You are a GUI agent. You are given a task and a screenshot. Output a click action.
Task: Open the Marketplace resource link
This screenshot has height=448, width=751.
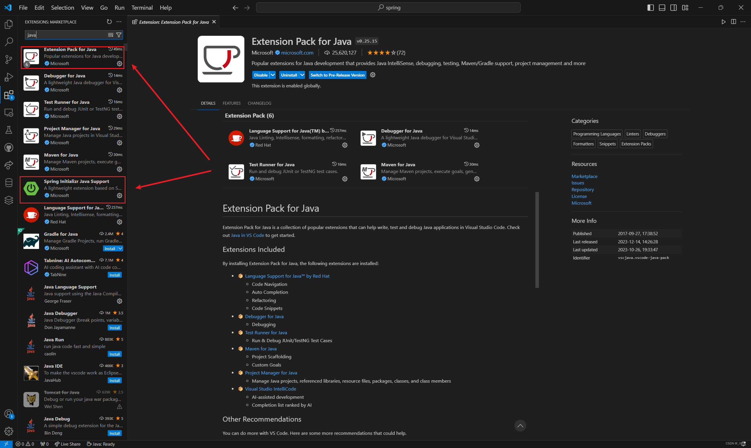point(584,176)
